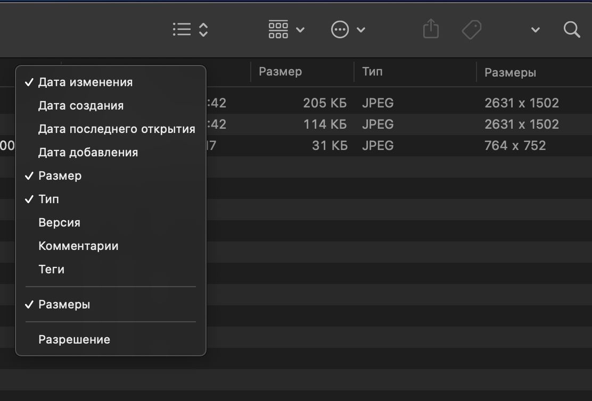Toggle off the Тип column option
Screen dimensions: 592x401
tap(48, 199)
